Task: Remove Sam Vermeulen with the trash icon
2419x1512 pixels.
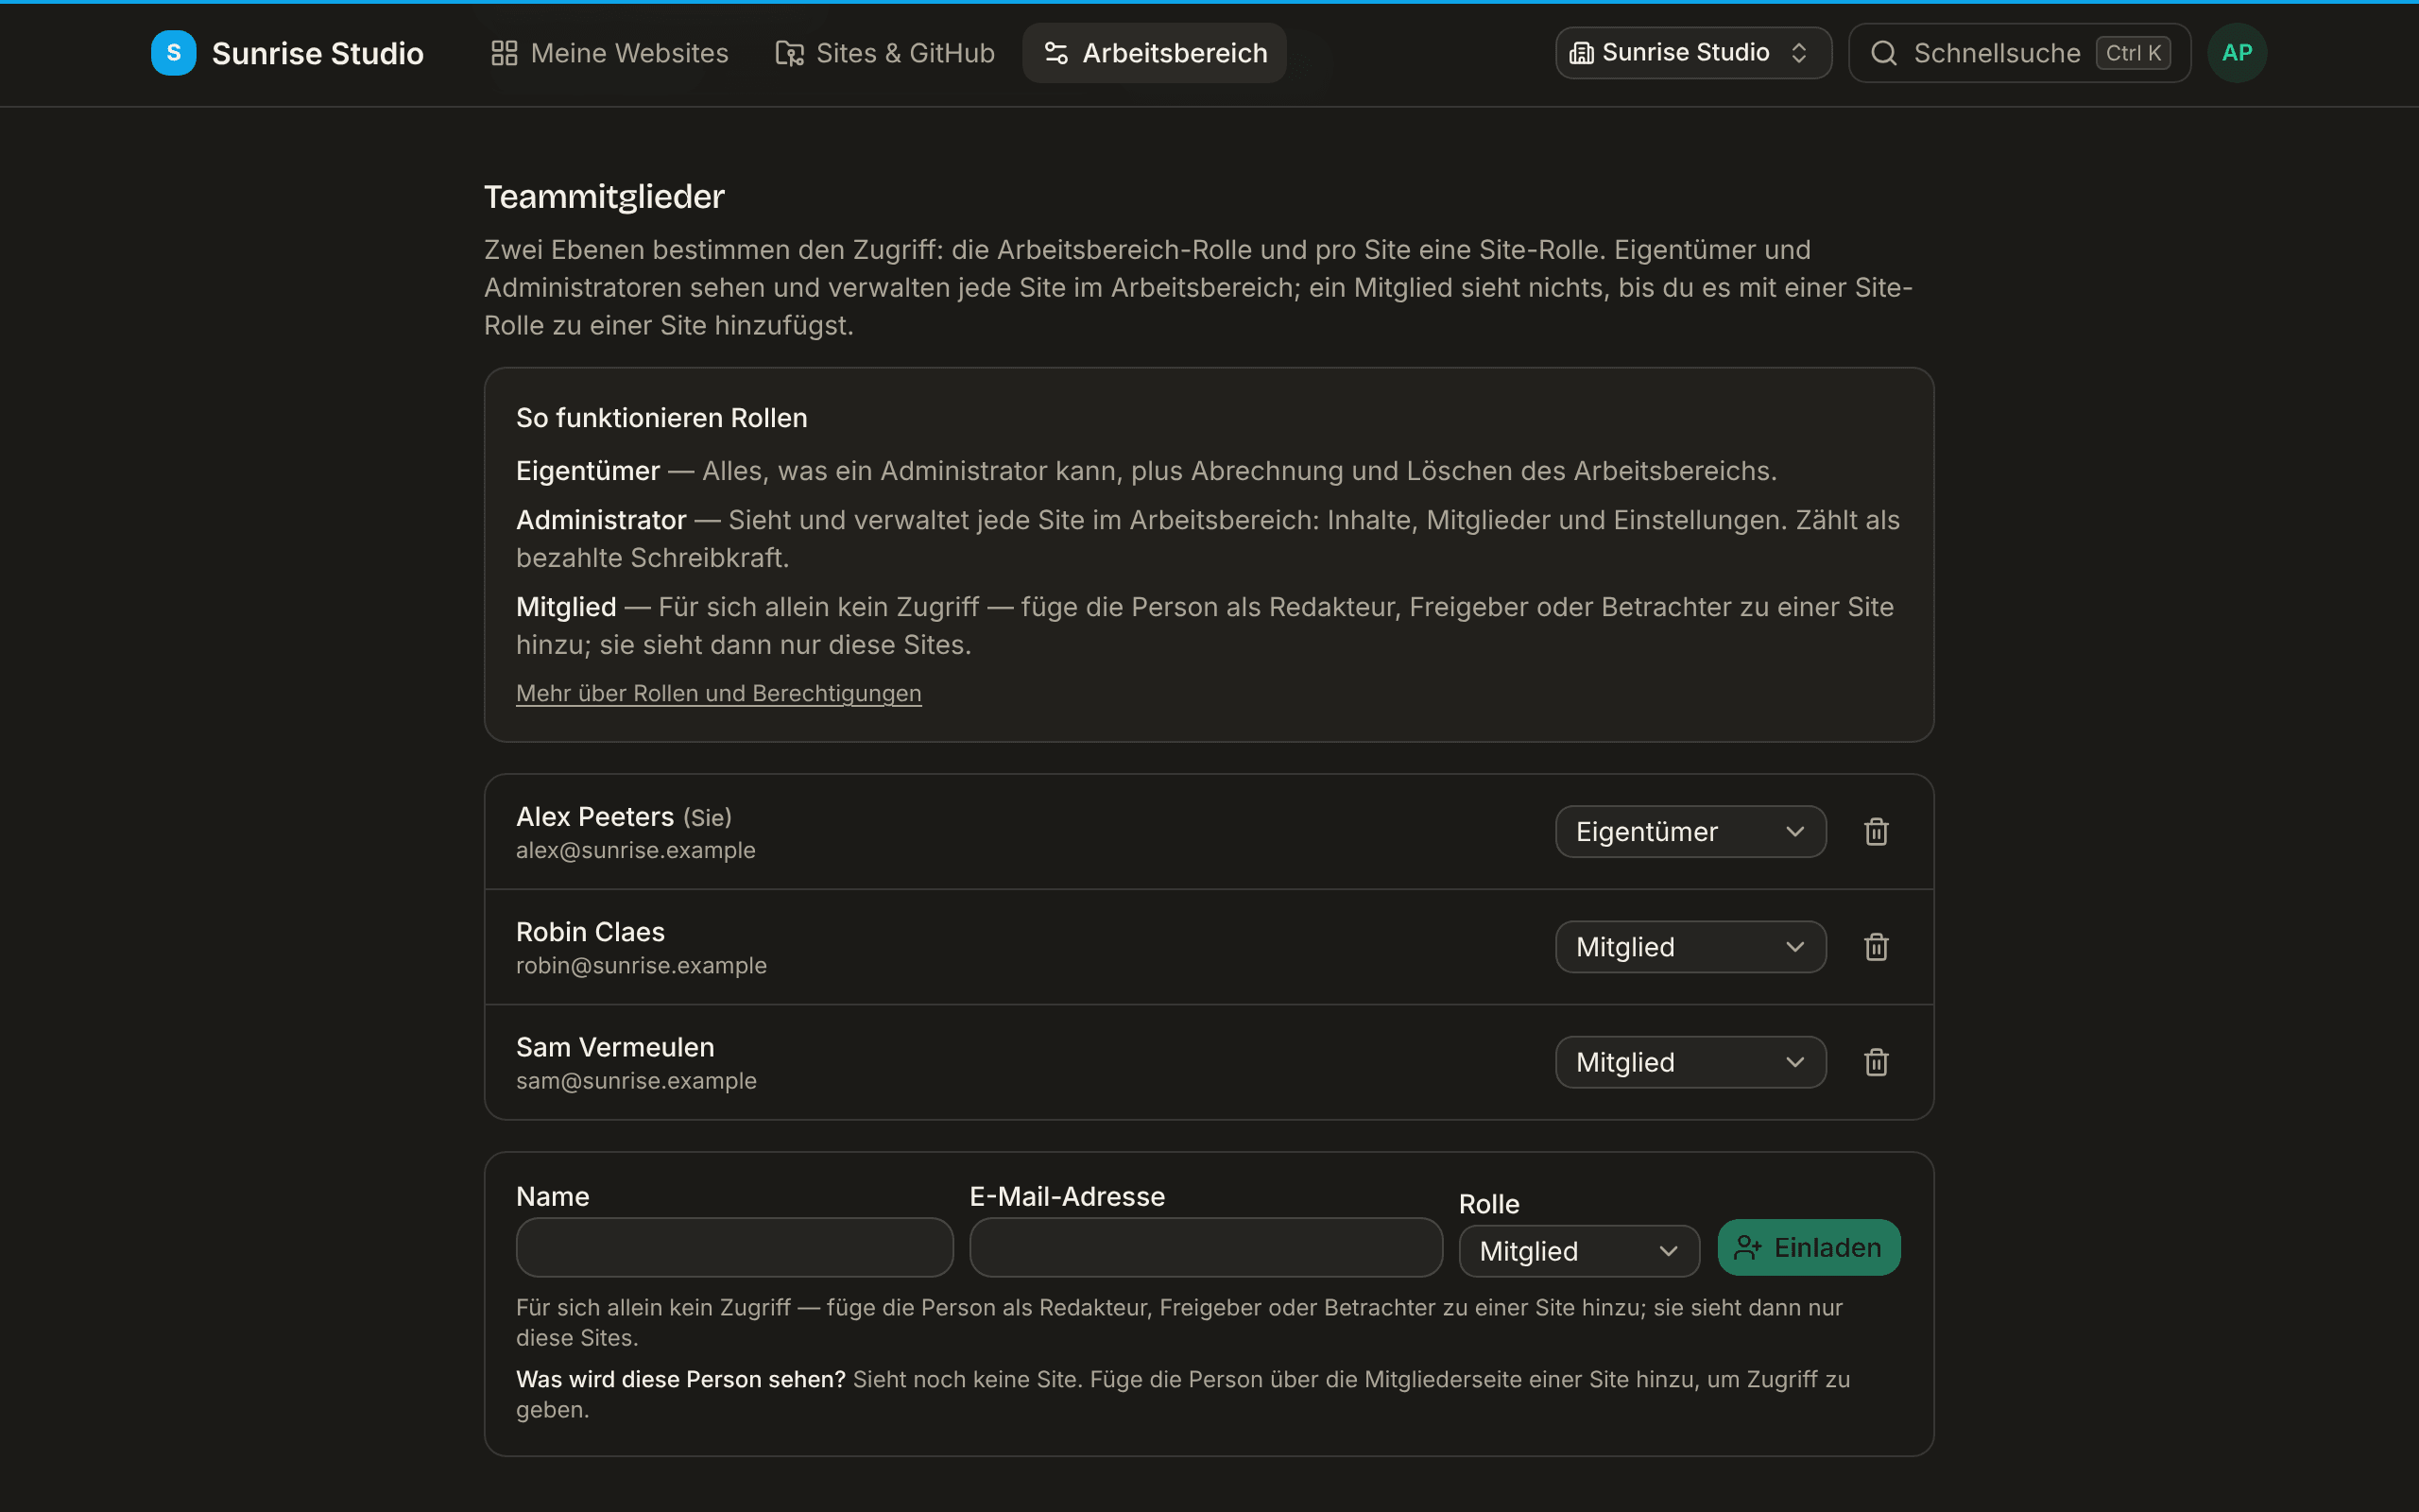Action: [x=1877, y=1062]
